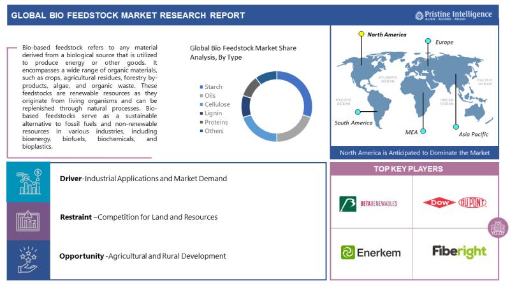Click the Cellulose legend color square
Image resolution: width=510 pixels, height=286 pixels.
tap(201, 104)
